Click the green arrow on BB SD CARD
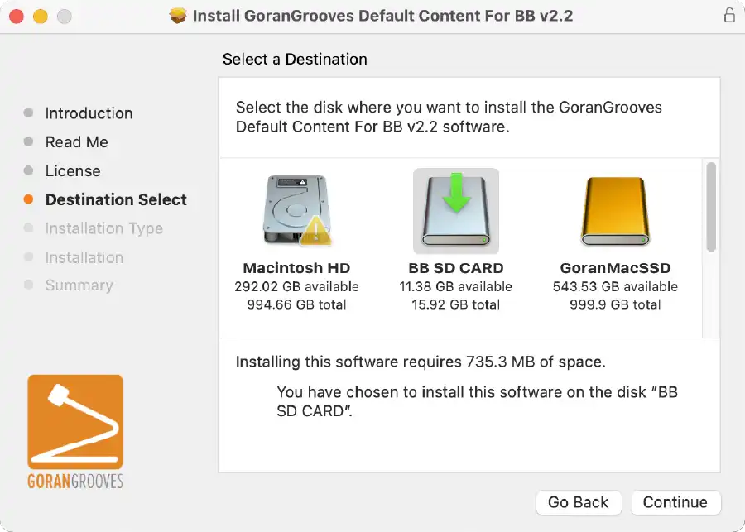 [457, 192]
